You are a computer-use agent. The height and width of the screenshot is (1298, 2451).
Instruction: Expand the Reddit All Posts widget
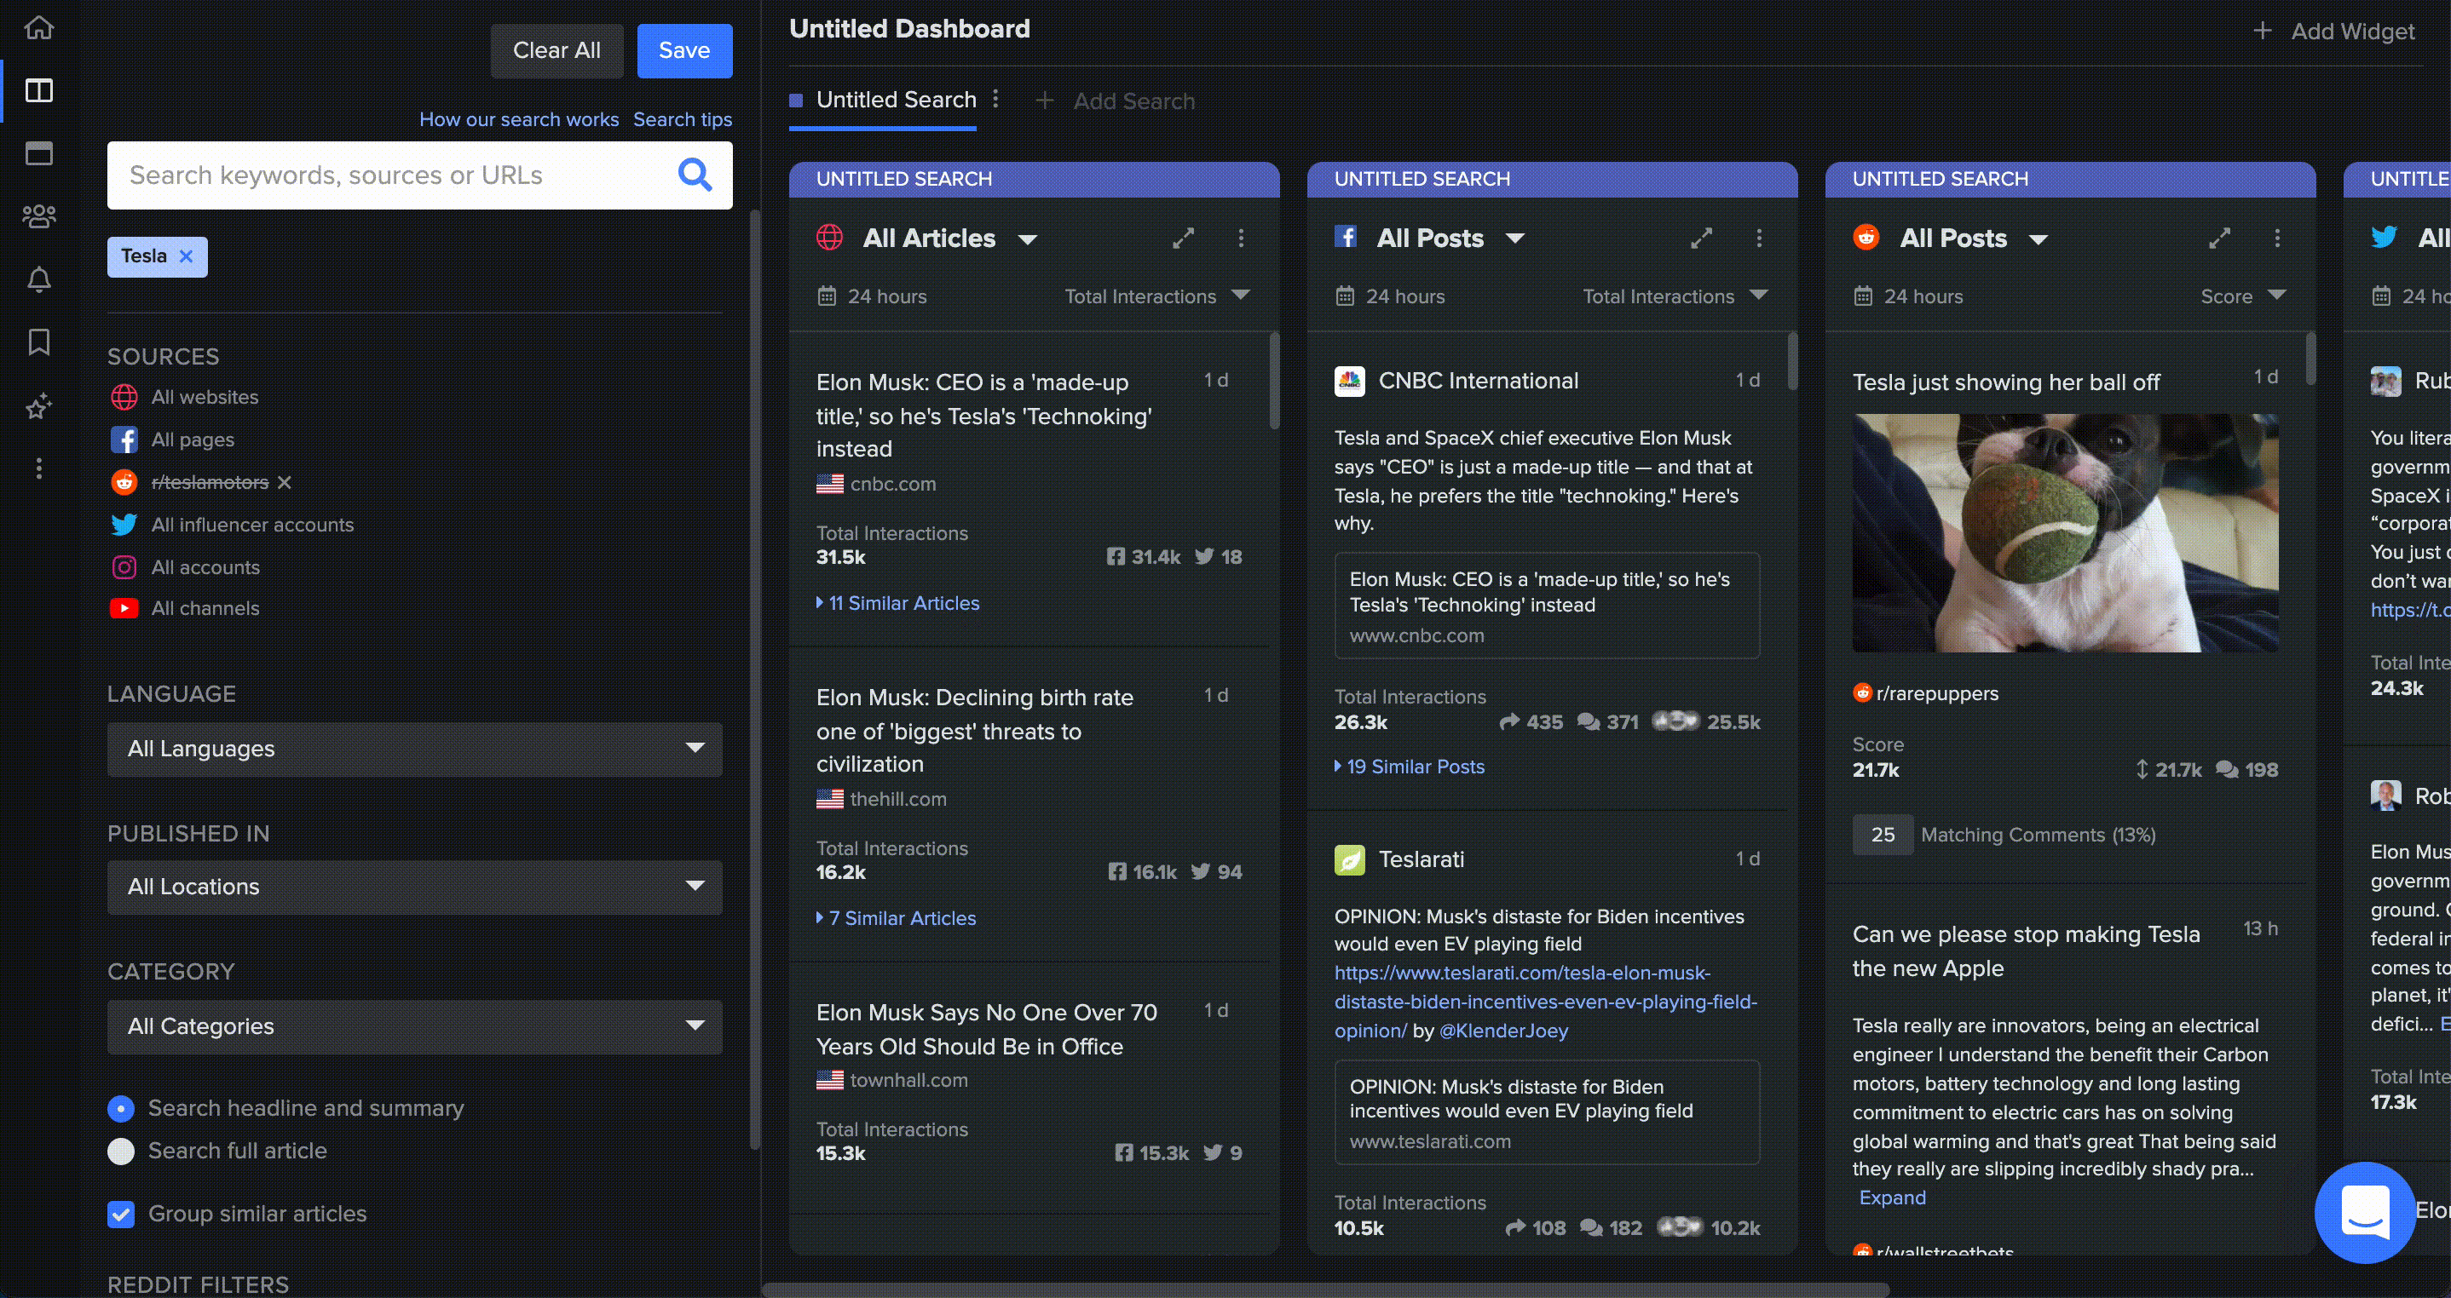point(2219,238)
